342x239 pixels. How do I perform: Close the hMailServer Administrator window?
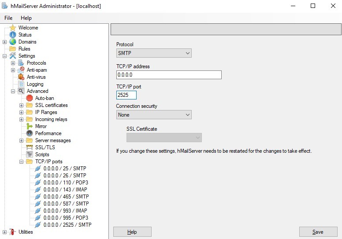coord(333,6)
